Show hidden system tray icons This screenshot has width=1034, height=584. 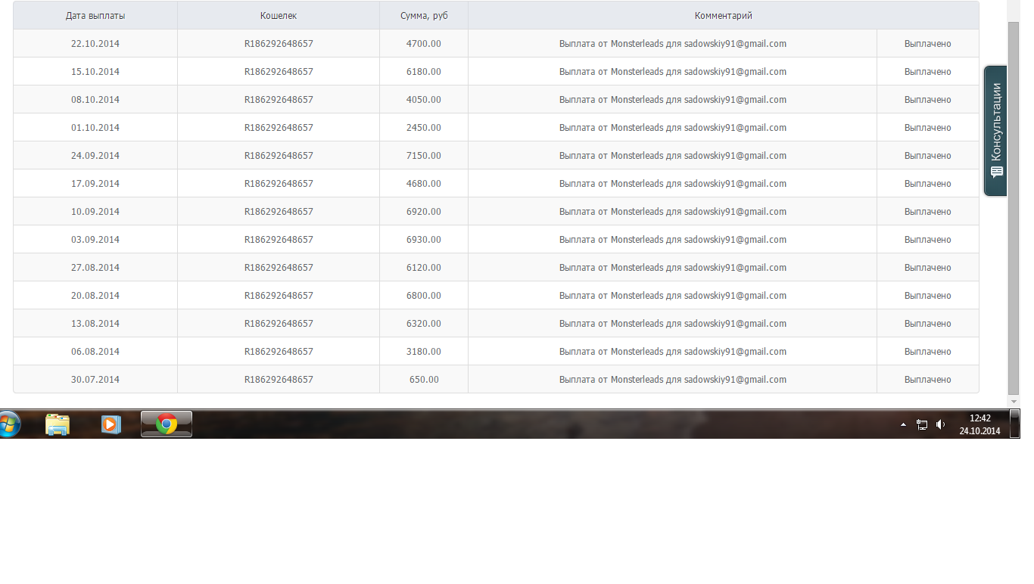tap(903, 425)
